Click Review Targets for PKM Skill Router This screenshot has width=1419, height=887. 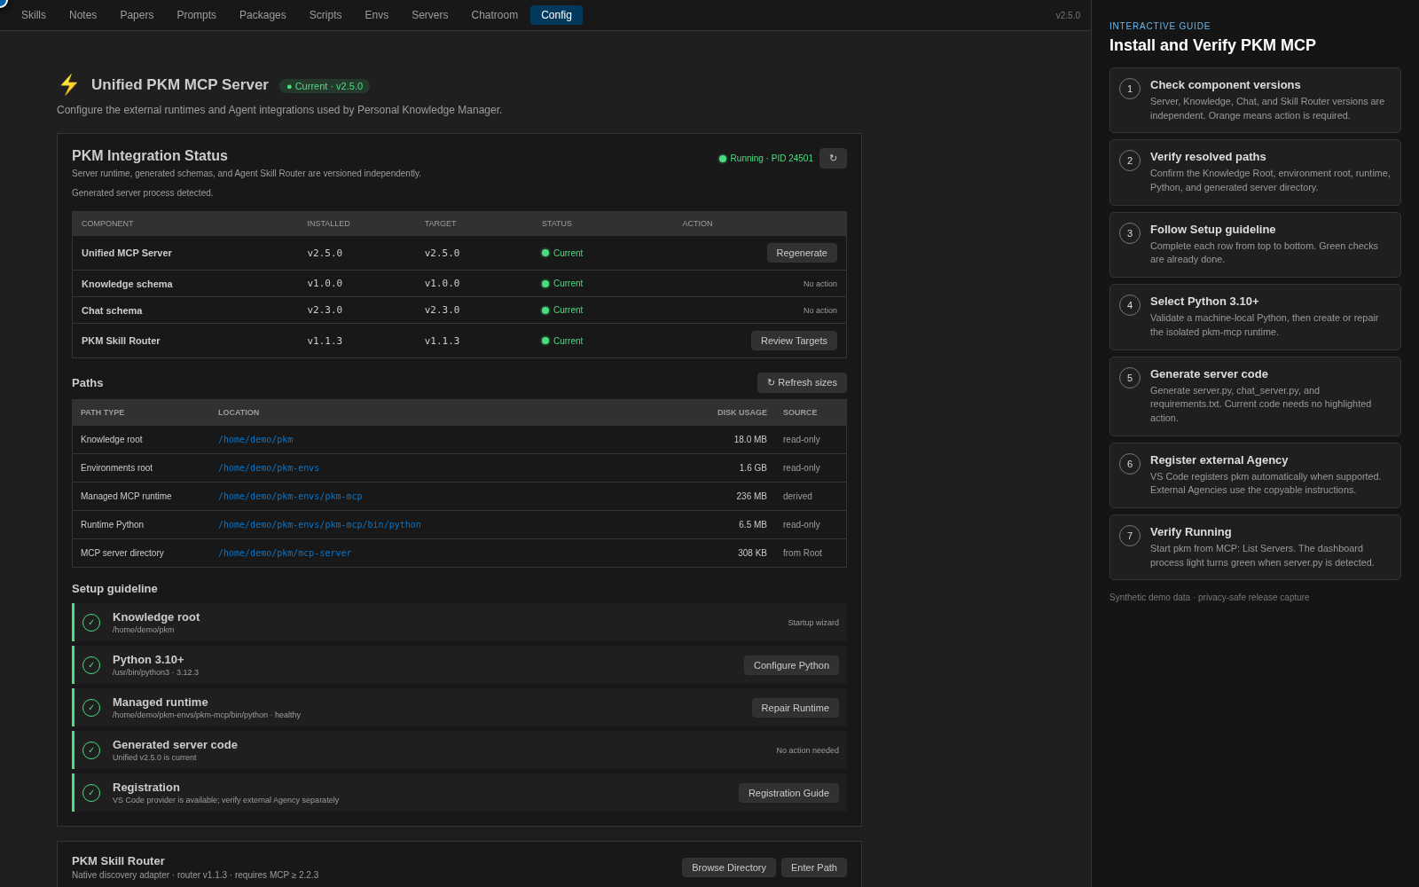coord(794,341)
